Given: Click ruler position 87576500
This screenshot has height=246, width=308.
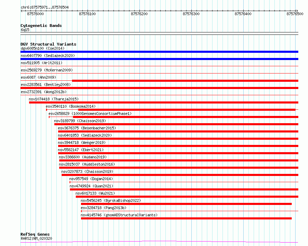Looking at the screenshot, I should point(295,14).
